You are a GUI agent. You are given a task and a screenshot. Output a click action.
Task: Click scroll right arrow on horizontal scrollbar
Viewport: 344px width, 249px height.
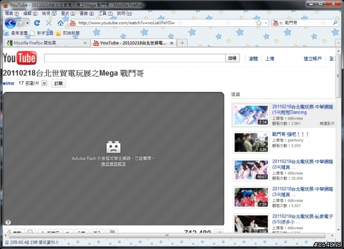click(332, 236)
